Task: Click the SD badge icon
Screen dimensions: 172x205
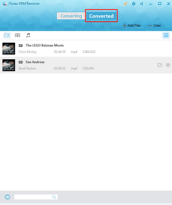Action: pyautogui.click(x=21, y=62)
